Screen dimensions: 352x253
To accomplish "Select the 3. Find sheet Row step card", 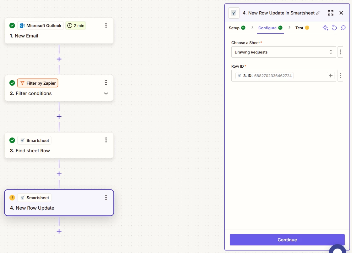I will [59, 145].
